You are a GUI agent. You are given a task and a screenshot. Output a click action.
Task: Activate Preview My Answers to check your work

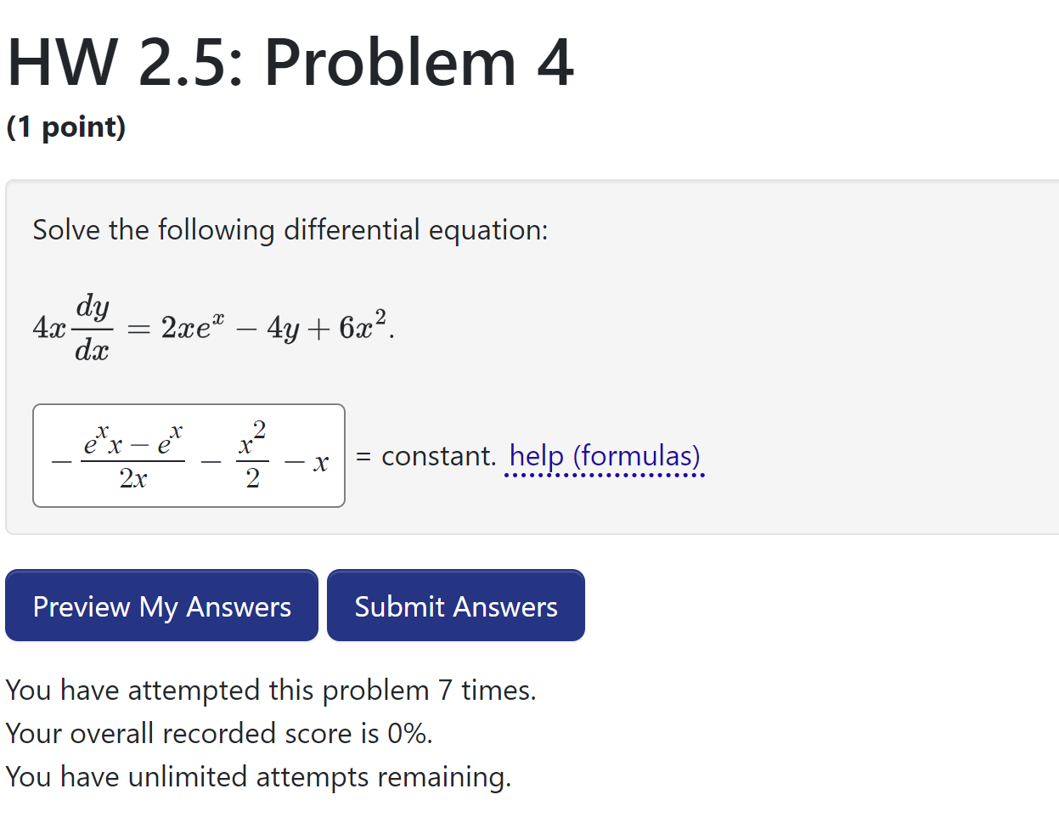point(161,606)
